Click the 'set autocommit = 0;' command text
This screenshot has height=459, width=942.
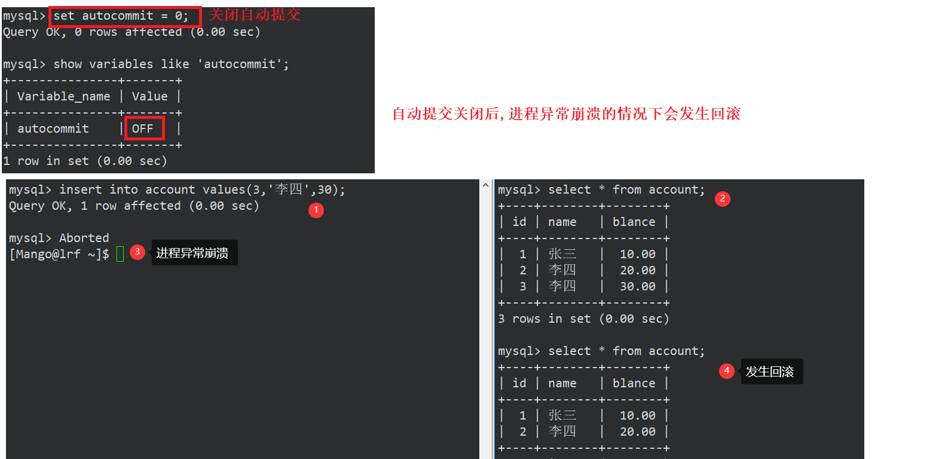pos(121,16)
